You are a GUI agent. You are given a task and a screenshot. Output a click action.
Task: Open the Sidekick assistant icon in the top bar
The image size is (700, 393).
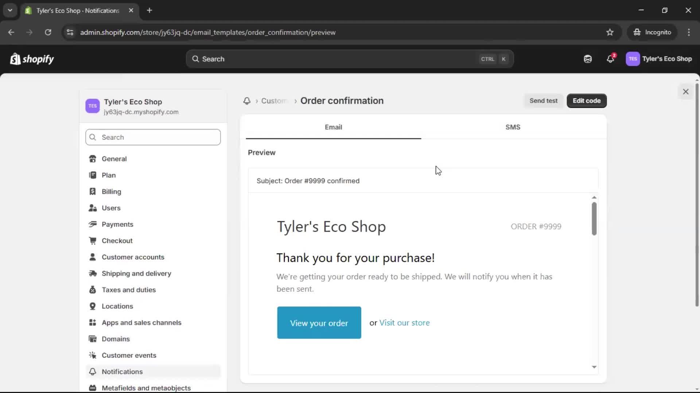click(x=588, y=59)
